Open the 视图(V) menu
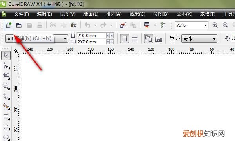The height and width of the screenshot is (141, 235). click(x=67, y=14)
